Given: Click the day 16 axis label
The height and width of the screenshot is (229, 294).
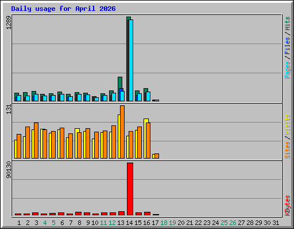Looking at the screenshot, I should [146, 223].
